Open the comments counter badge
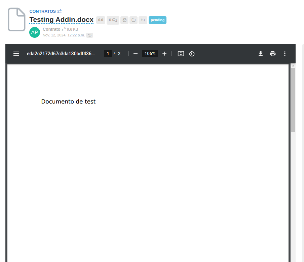Viewport: 304px width, 262px height. pos(113,20)
